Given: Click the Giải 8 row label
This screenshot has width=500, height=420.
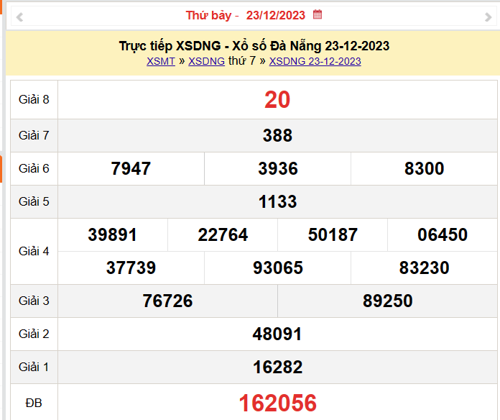Looking at the screenshot, I should pos(34,99).
